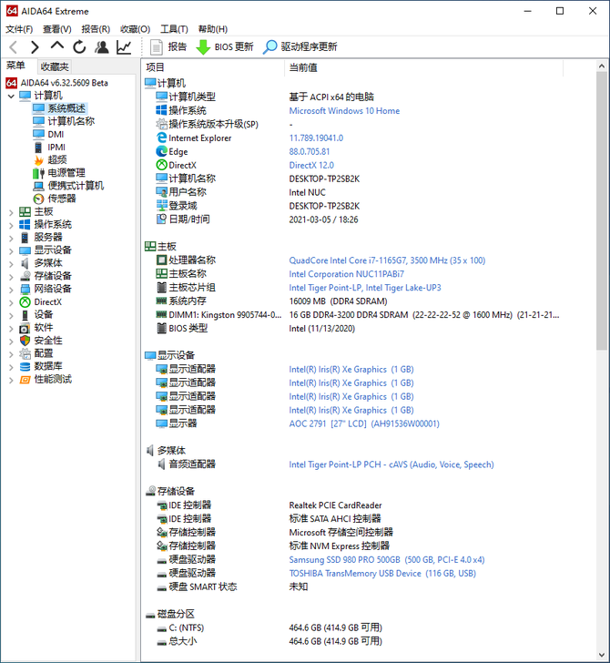Open the graph chart toolbar icon
Image resolution: width=610 pixels, height=663 pixels.
coord(124,46)
